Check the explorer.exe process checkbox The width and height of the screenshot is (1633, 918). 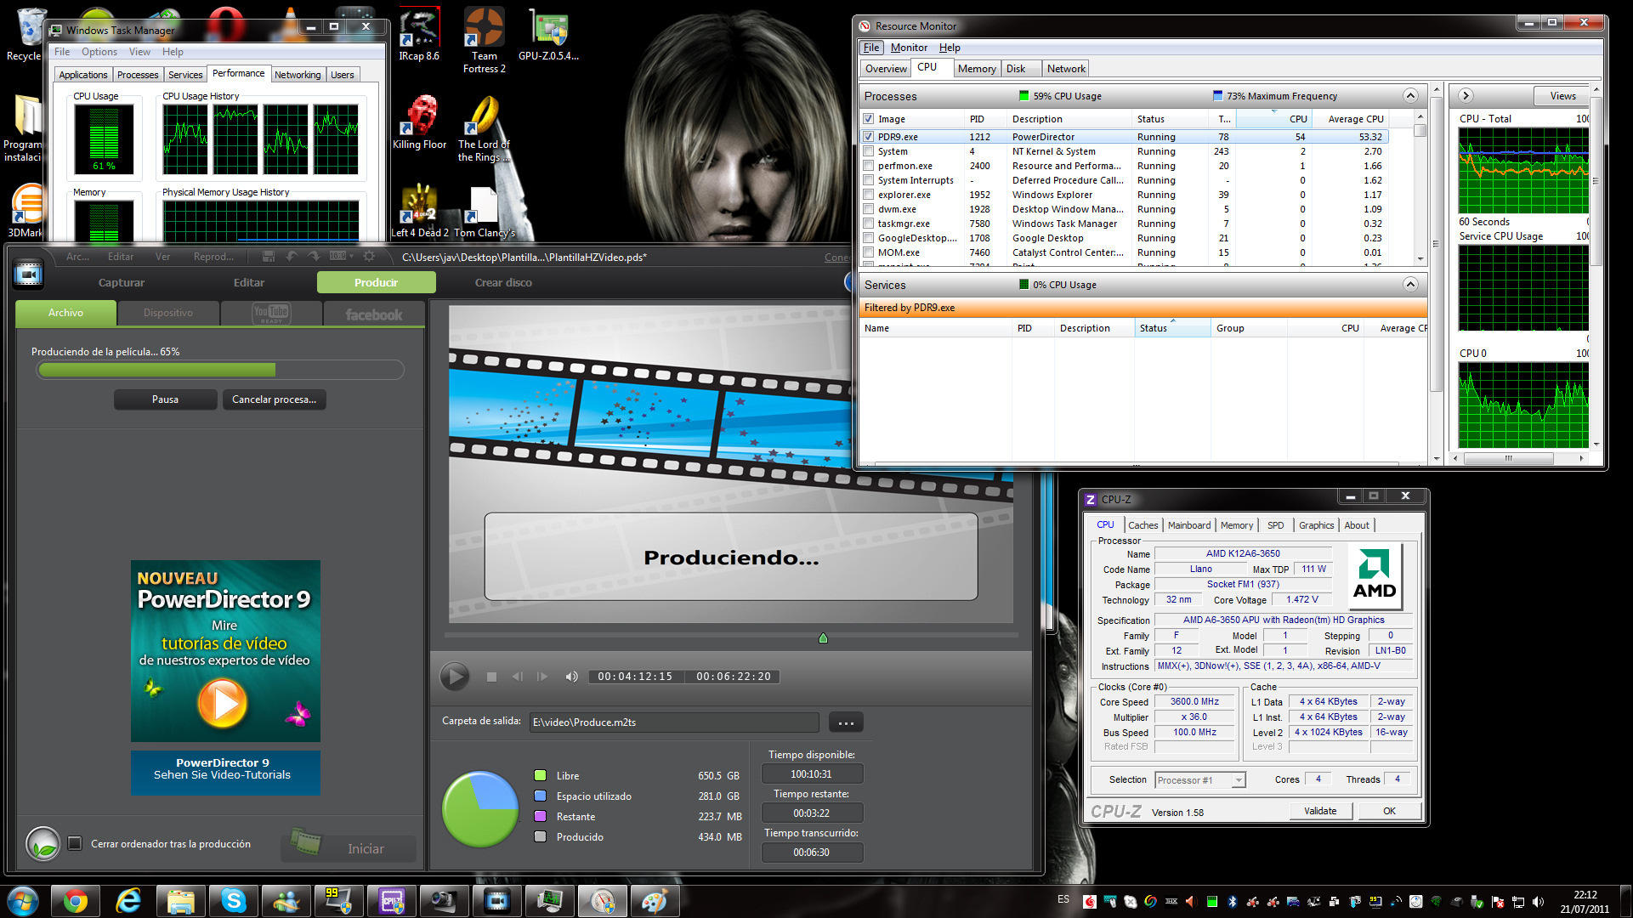point(868,195)
